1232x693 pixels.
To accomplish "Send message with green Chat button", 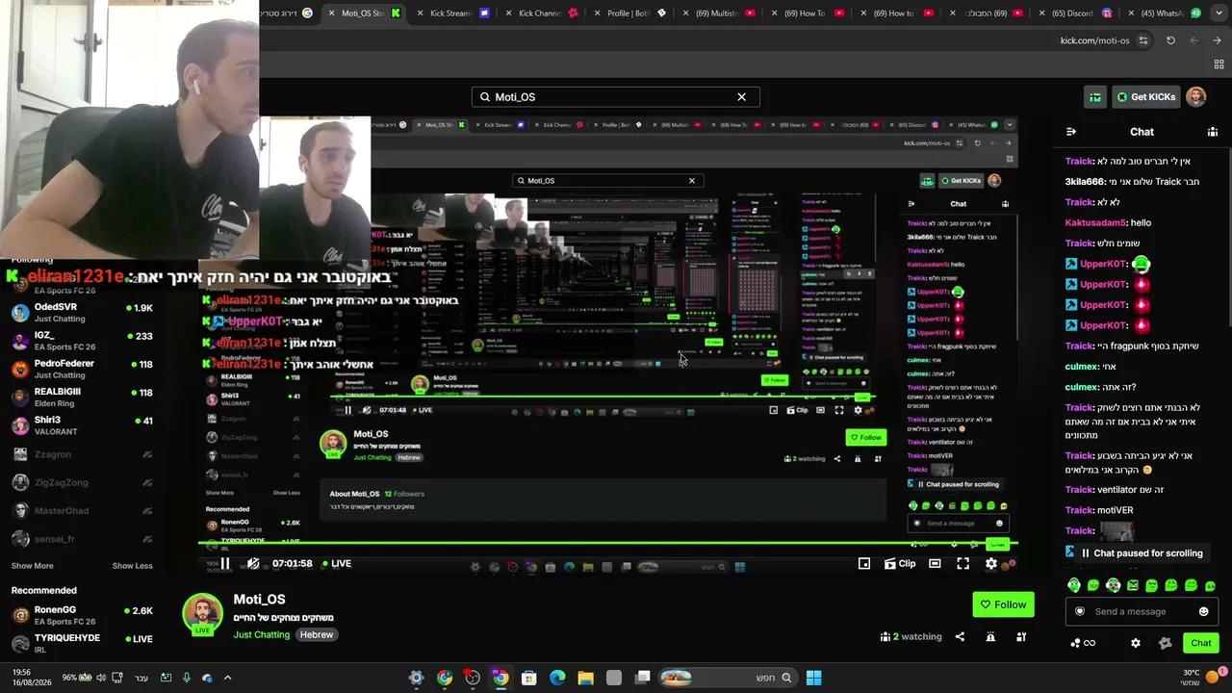I will pos(1201,643).
